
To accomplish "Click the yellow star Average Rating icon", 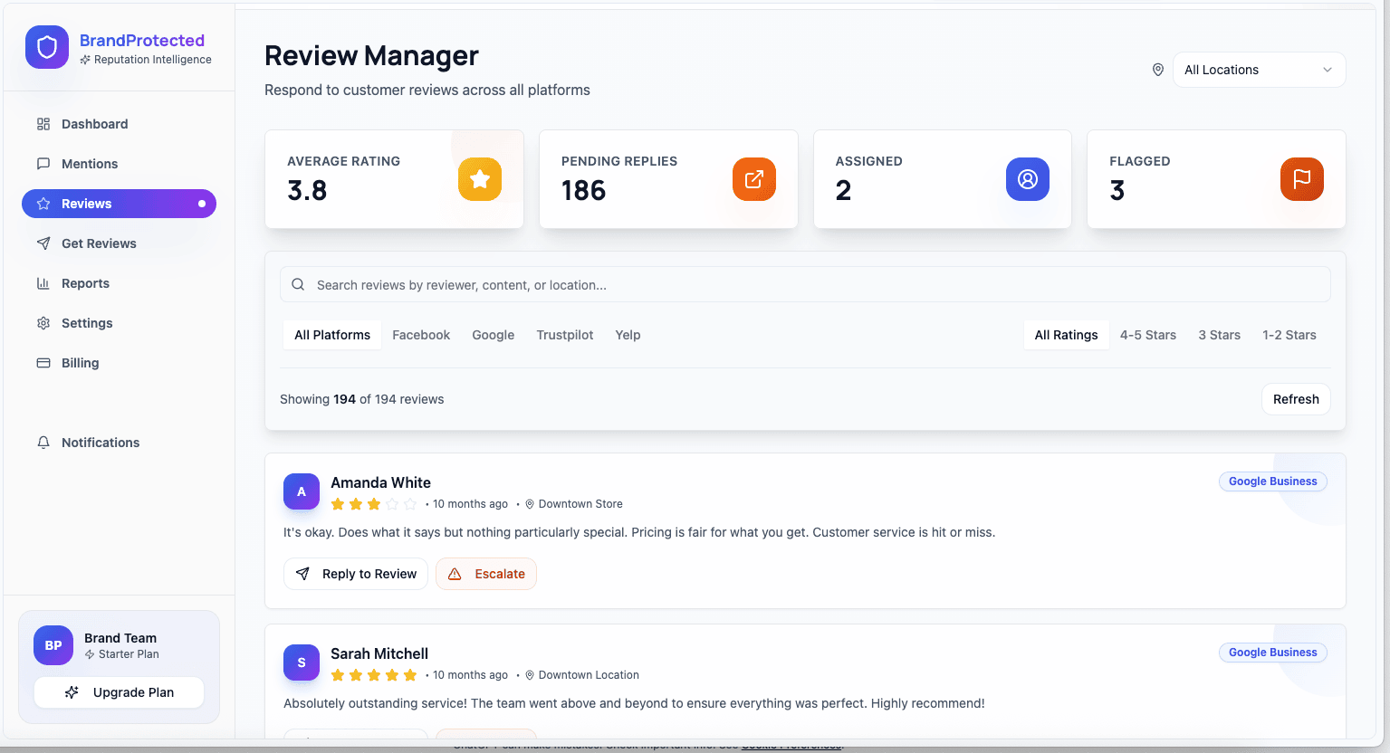I will point(480,179).
